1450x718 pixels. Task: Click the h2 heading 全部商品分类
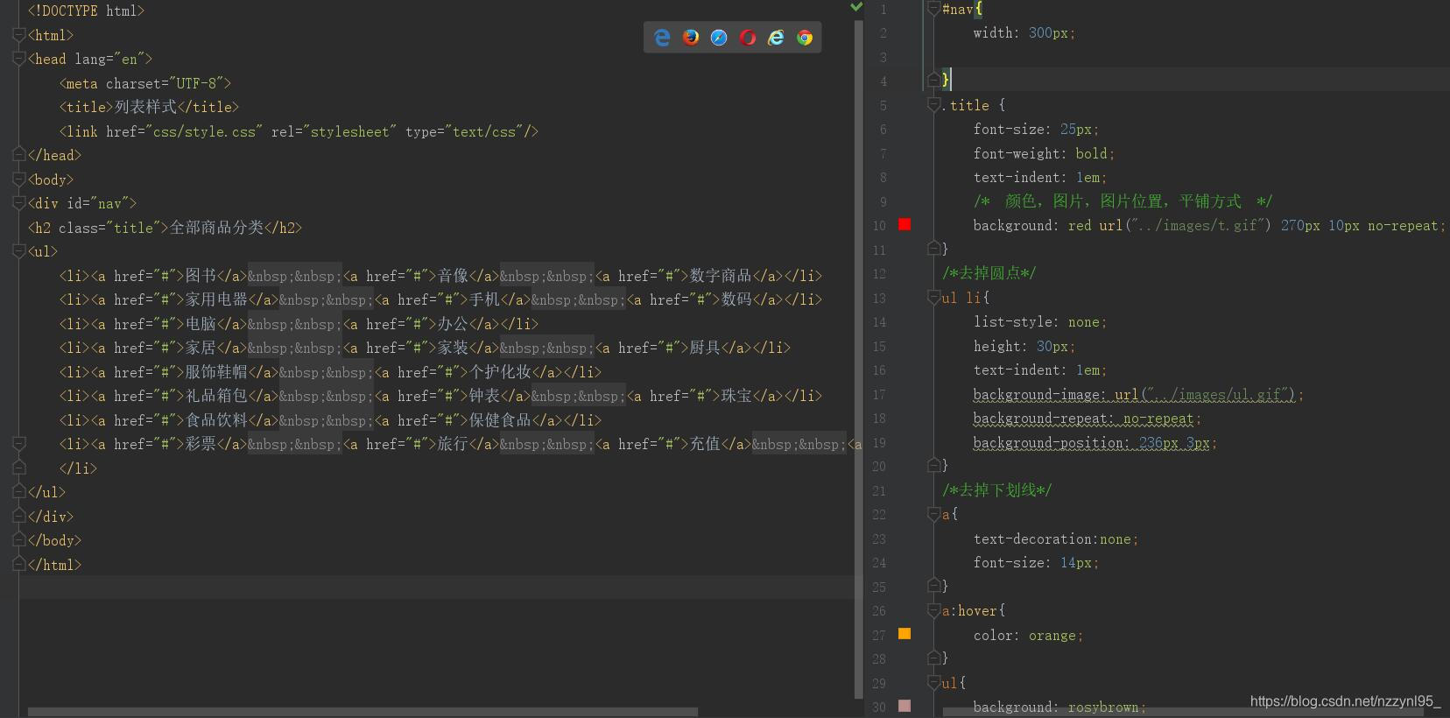[216, 228]
